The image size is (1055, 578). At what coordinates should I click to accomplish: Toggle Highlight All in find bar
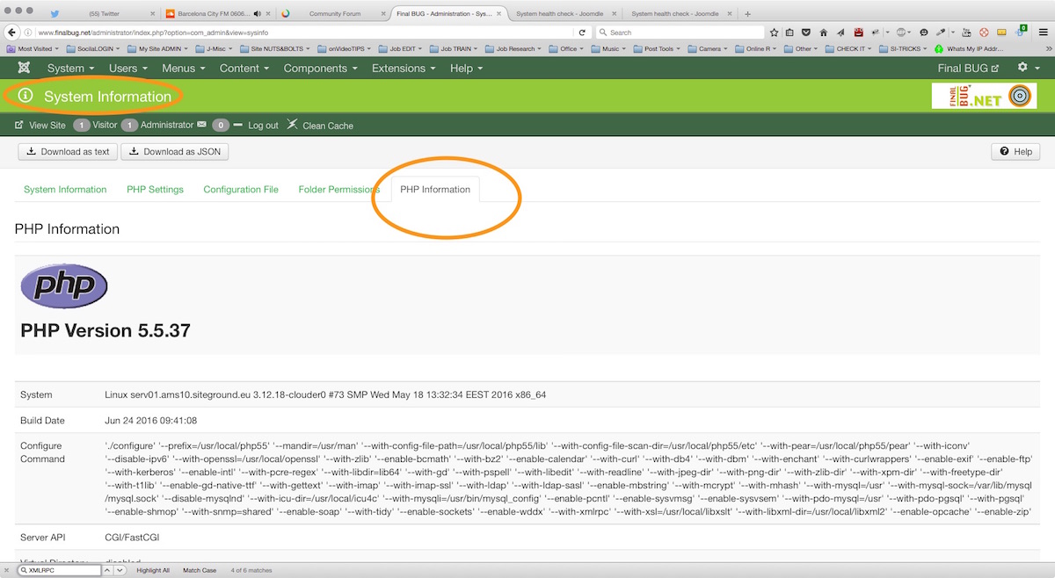pos(152,570)
